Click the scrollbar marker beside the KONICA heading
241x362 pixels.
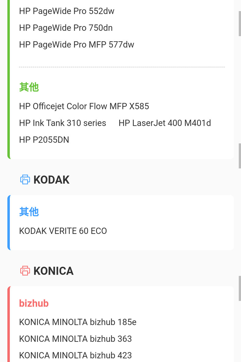(x=239, y=288)
